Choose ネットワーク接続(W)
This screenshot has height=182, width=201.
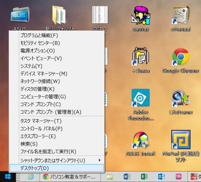pos(56,81)
